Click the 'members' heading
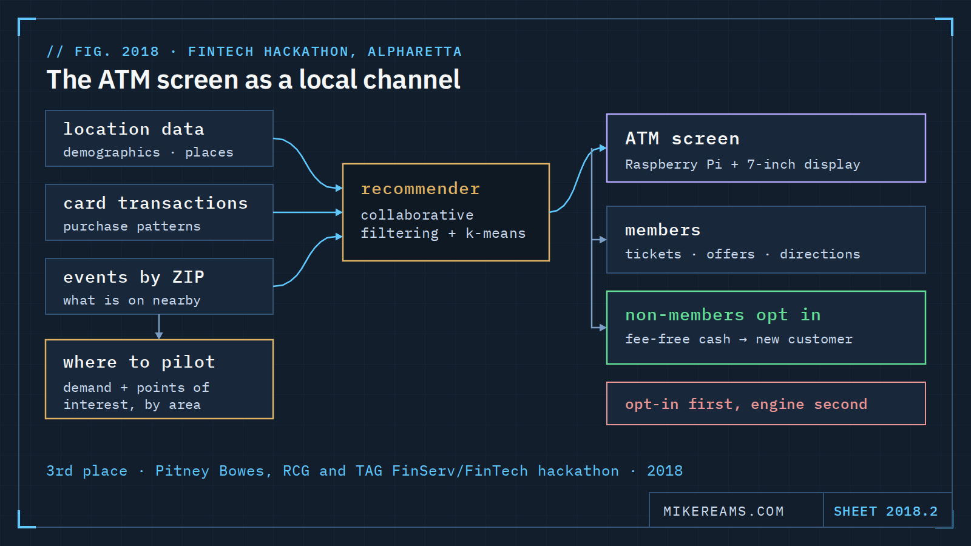 [663, 230]
